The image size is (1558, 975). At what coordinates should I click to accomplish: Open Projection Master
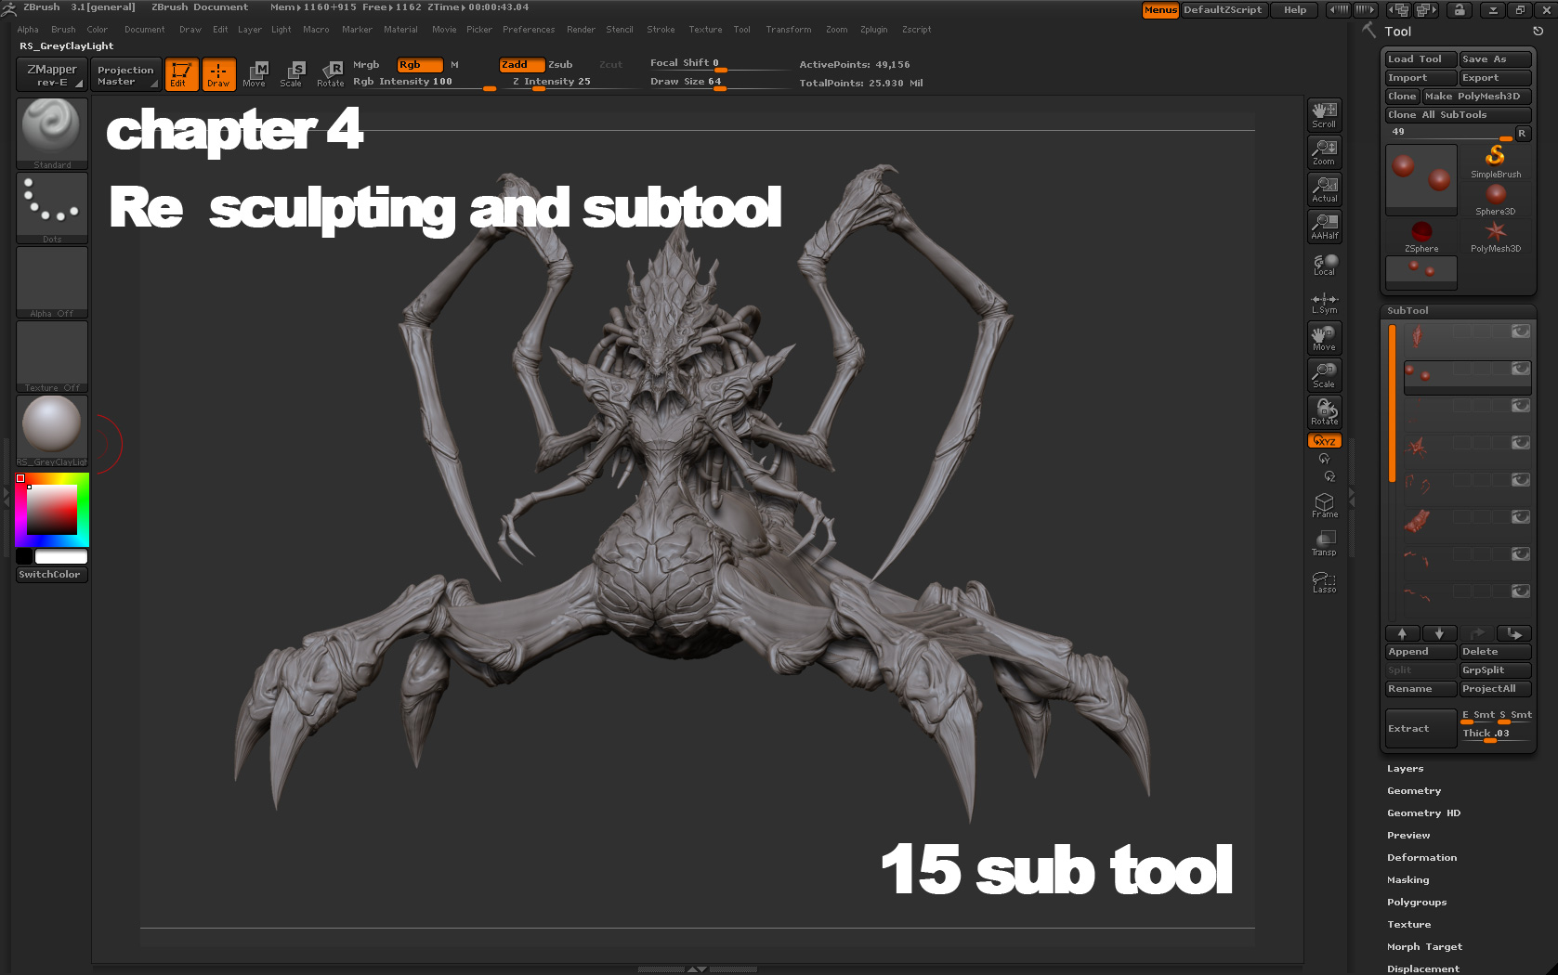coord(126,74)
